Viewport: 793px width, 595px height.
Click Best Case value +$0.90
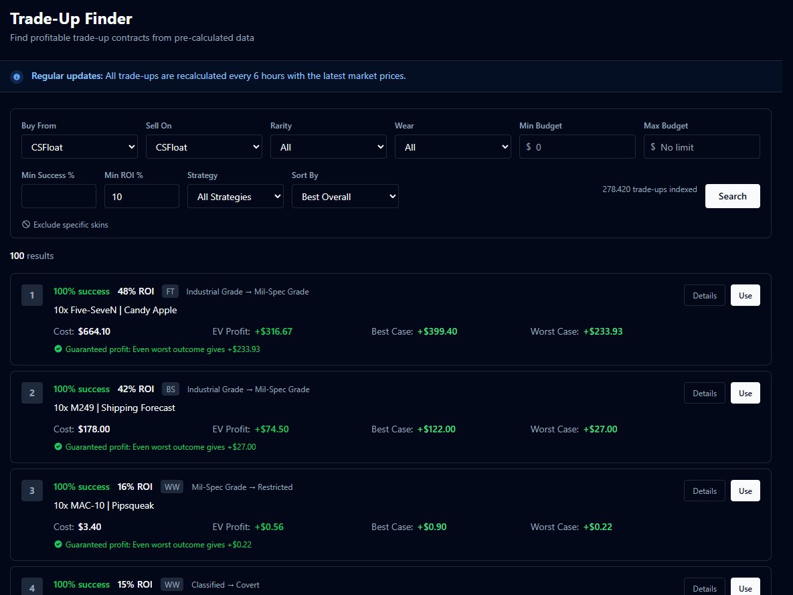(432, 527)
